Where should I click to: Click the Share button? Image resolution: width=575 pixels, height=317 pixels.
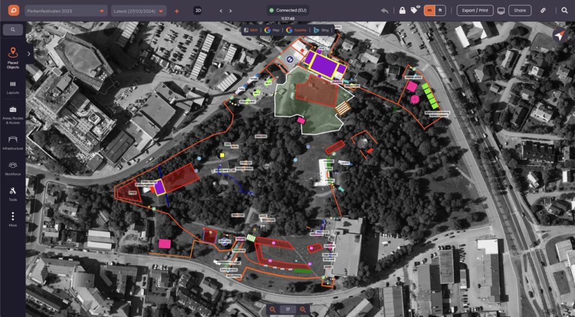[519, 11]
